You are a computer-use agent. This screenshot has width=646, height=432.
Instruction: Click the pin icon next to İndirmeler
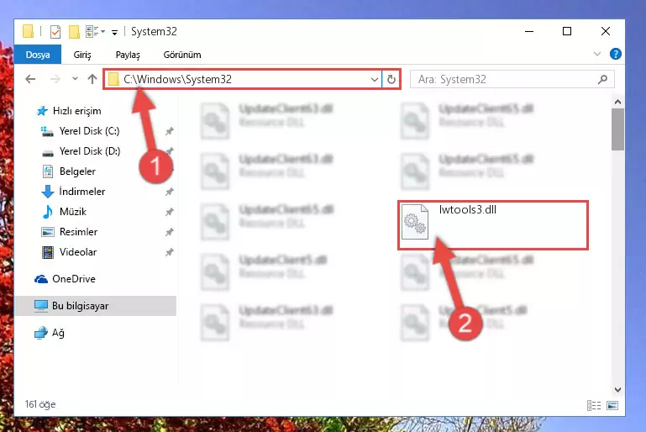[170, 192]
